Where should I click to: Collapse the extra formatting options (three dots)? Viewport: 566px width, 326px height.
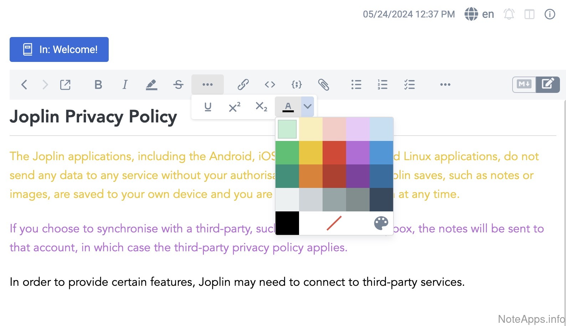pos(207,85)
